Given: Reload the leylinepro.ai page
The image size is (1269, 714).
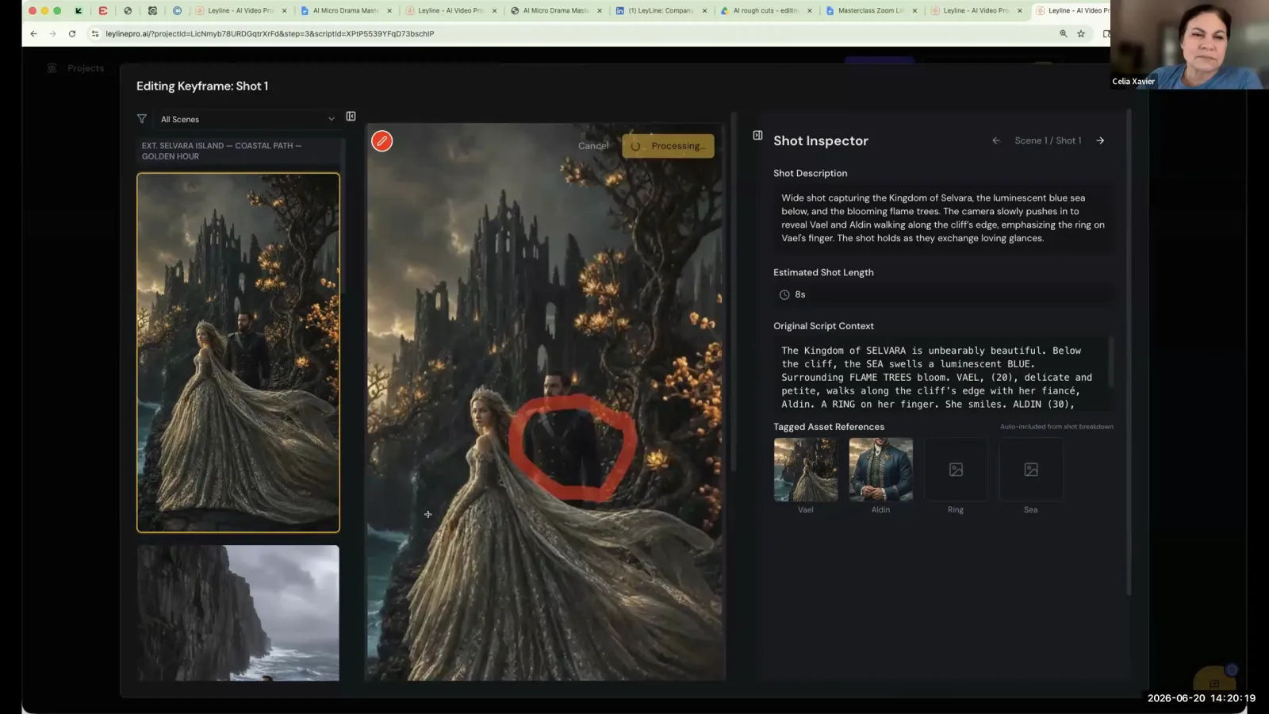Looking at the screenshot, I should [x=72, y=33].
